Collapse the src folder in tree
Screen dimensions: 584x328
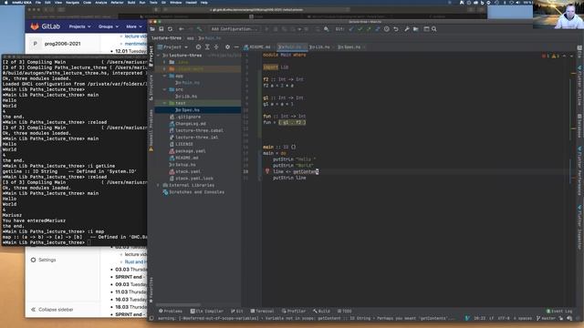tap(164, 89)
